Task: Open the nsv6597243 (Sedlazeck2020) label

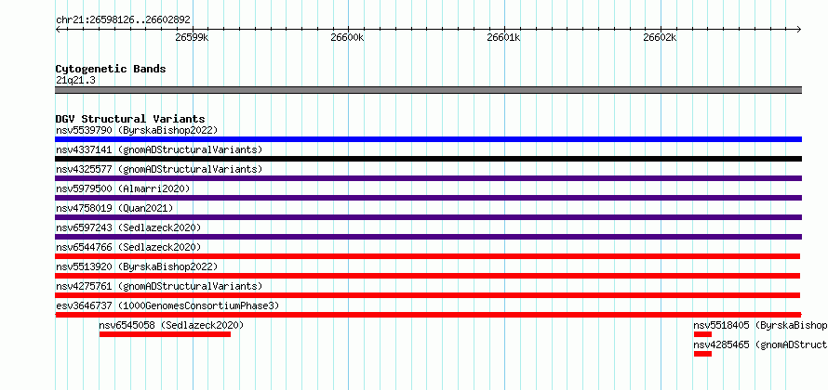Action: pyautogui.click(x=128, y=227)
